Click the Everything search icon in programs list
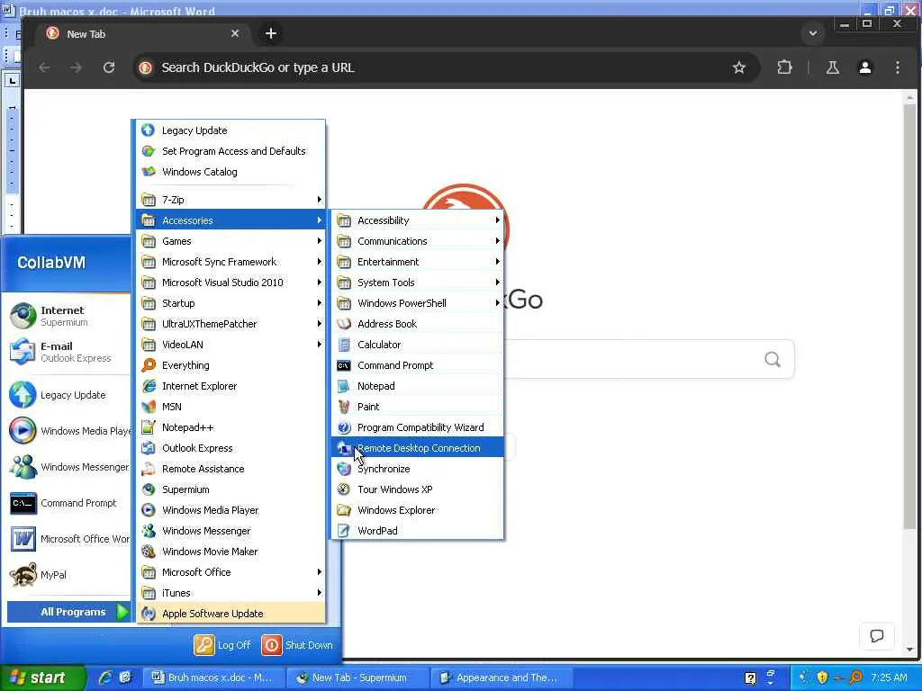Screen dimensions: 922x691 [x=149, y=365]
